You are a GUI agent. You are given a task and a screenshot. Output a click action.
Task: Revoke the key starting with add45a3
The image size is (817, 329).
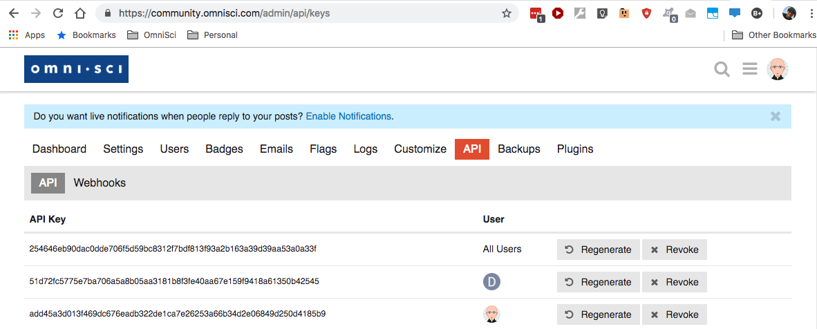coord(674,314)
